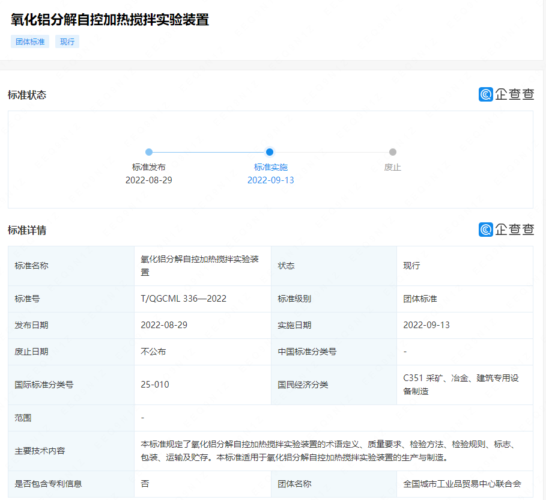Image resolution: width=546 pixels, height=500 pixels.
Task: Click the gray 废止 timeline dot
Action: pyautogui.click(x=393, y=152)
